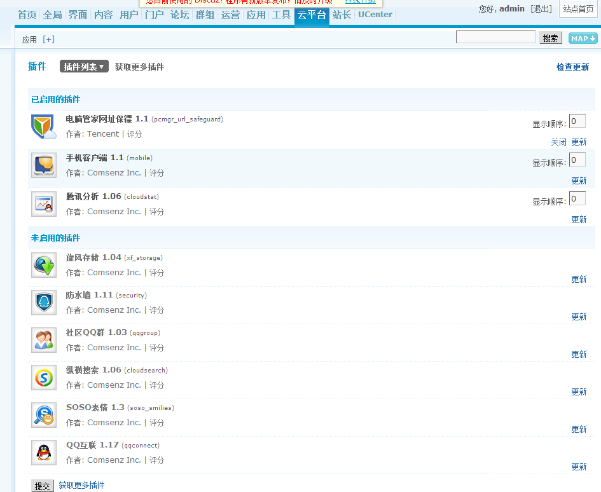
Task: Click the 检查更新 link
Action: click(x=572, y=67)
